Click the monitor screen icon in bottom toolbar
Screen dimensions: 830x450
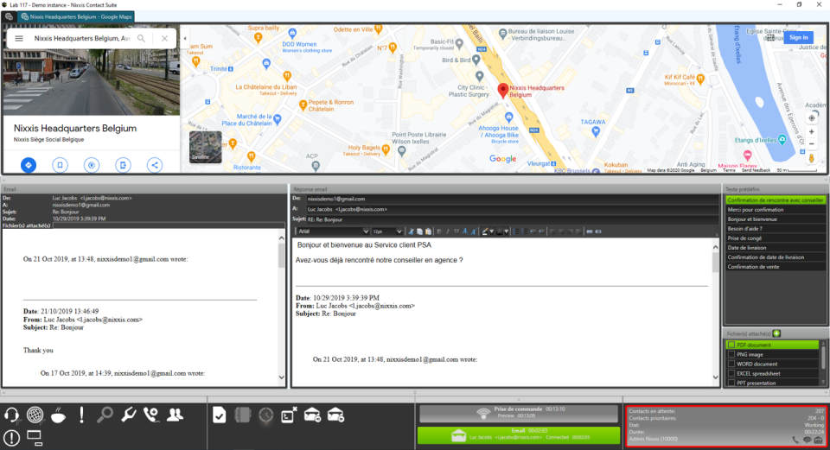(x=35, y=438)
